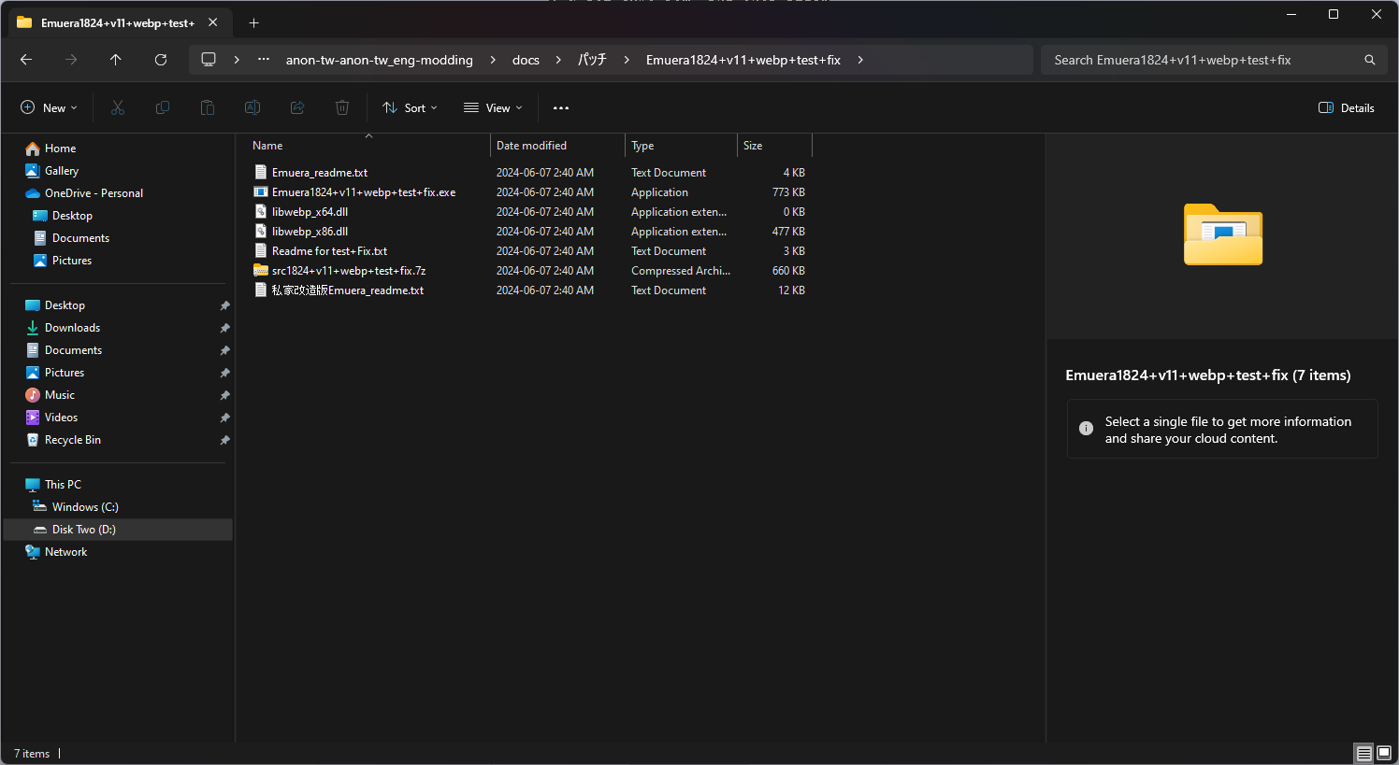Select the Emuera1824+v11+webp+test+fix.exe file
Viewport: 1399px width, 765px height.
363,192
